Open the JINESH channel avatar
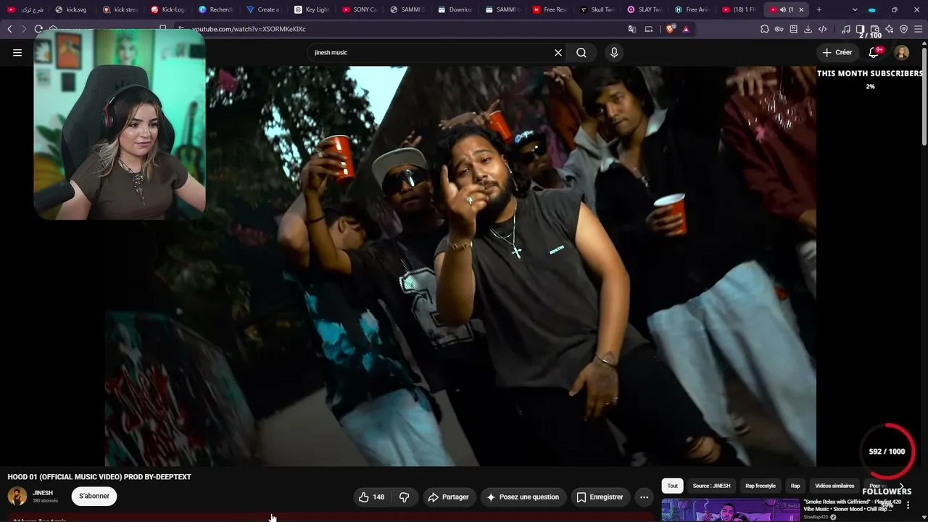 point(17,496)
